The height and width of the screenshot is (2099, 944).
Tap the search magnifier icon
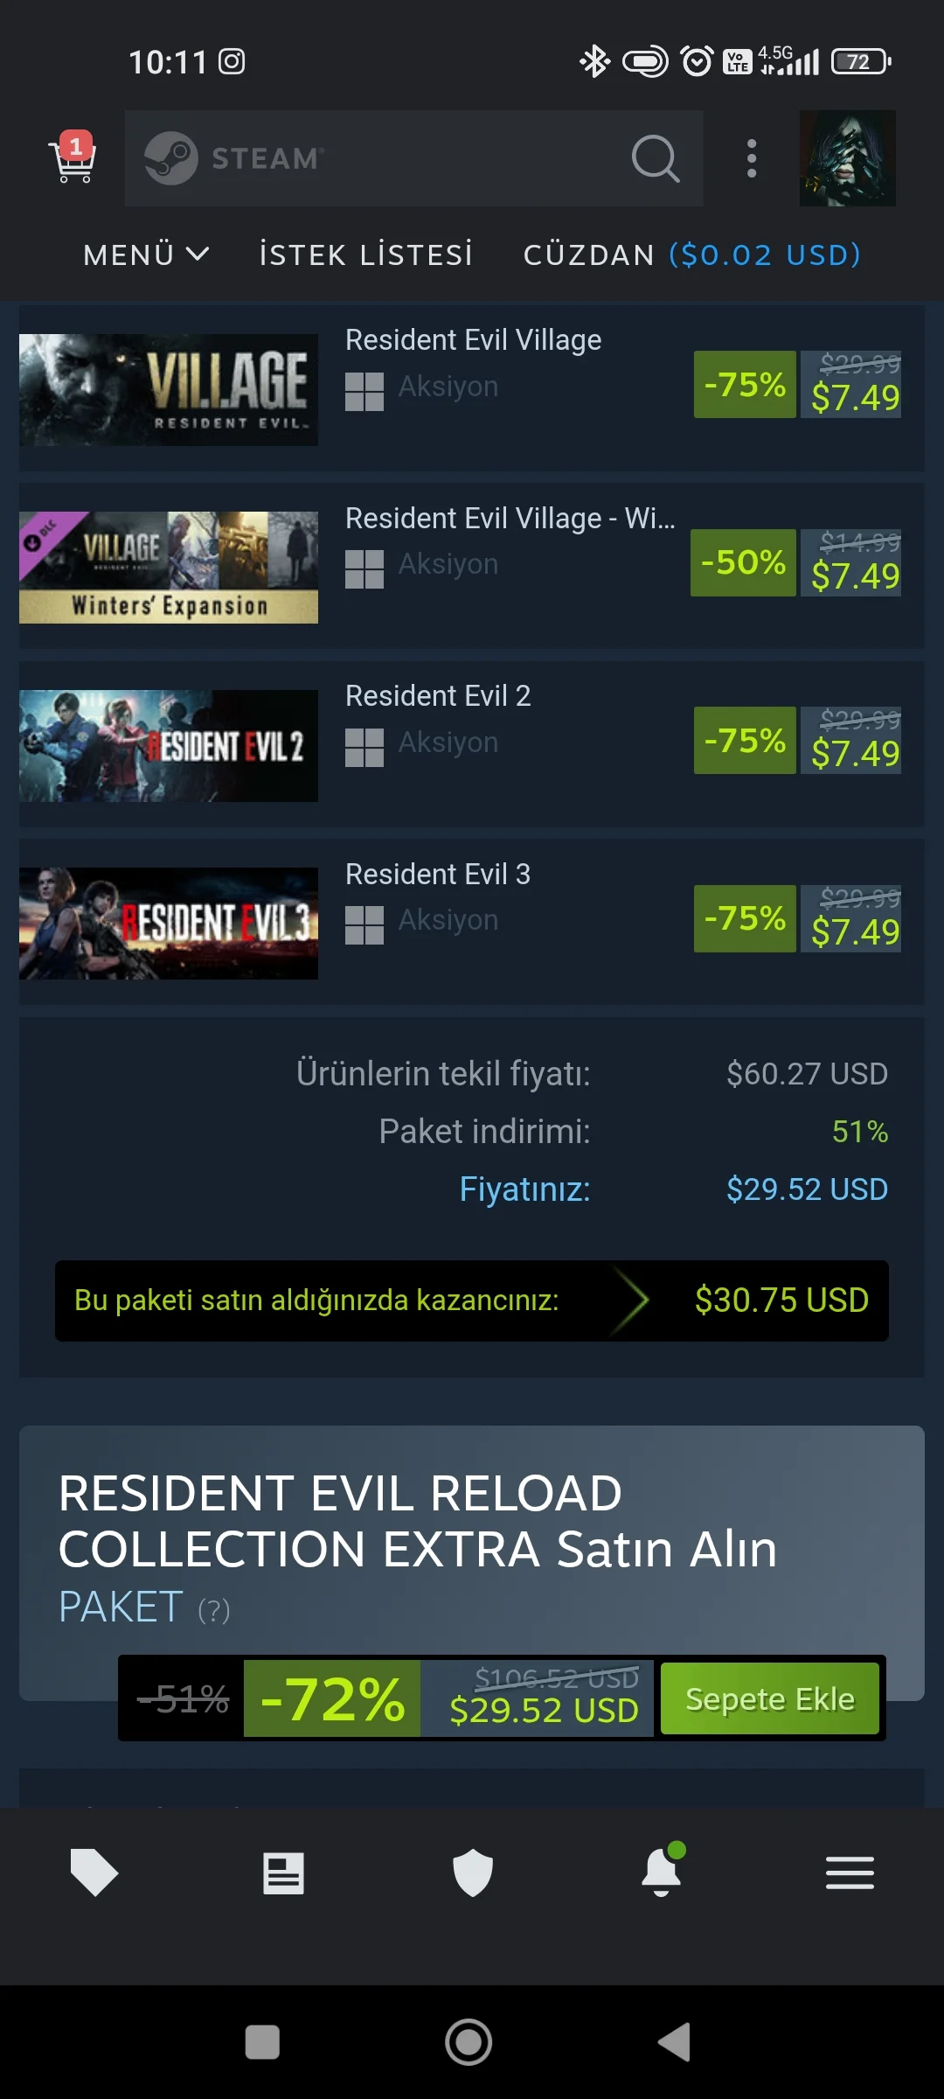pos(656,158)
